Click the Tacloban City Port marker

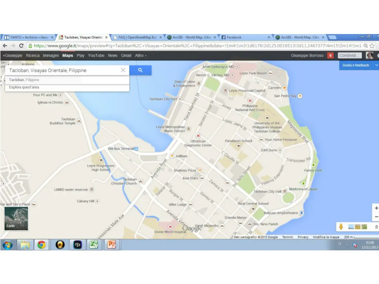point(180,99)
